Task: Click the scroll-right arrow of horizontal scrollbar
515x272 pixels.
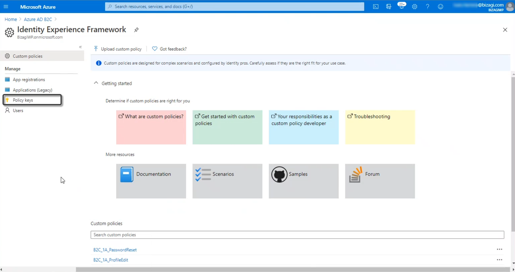Action: click(513, 269)
